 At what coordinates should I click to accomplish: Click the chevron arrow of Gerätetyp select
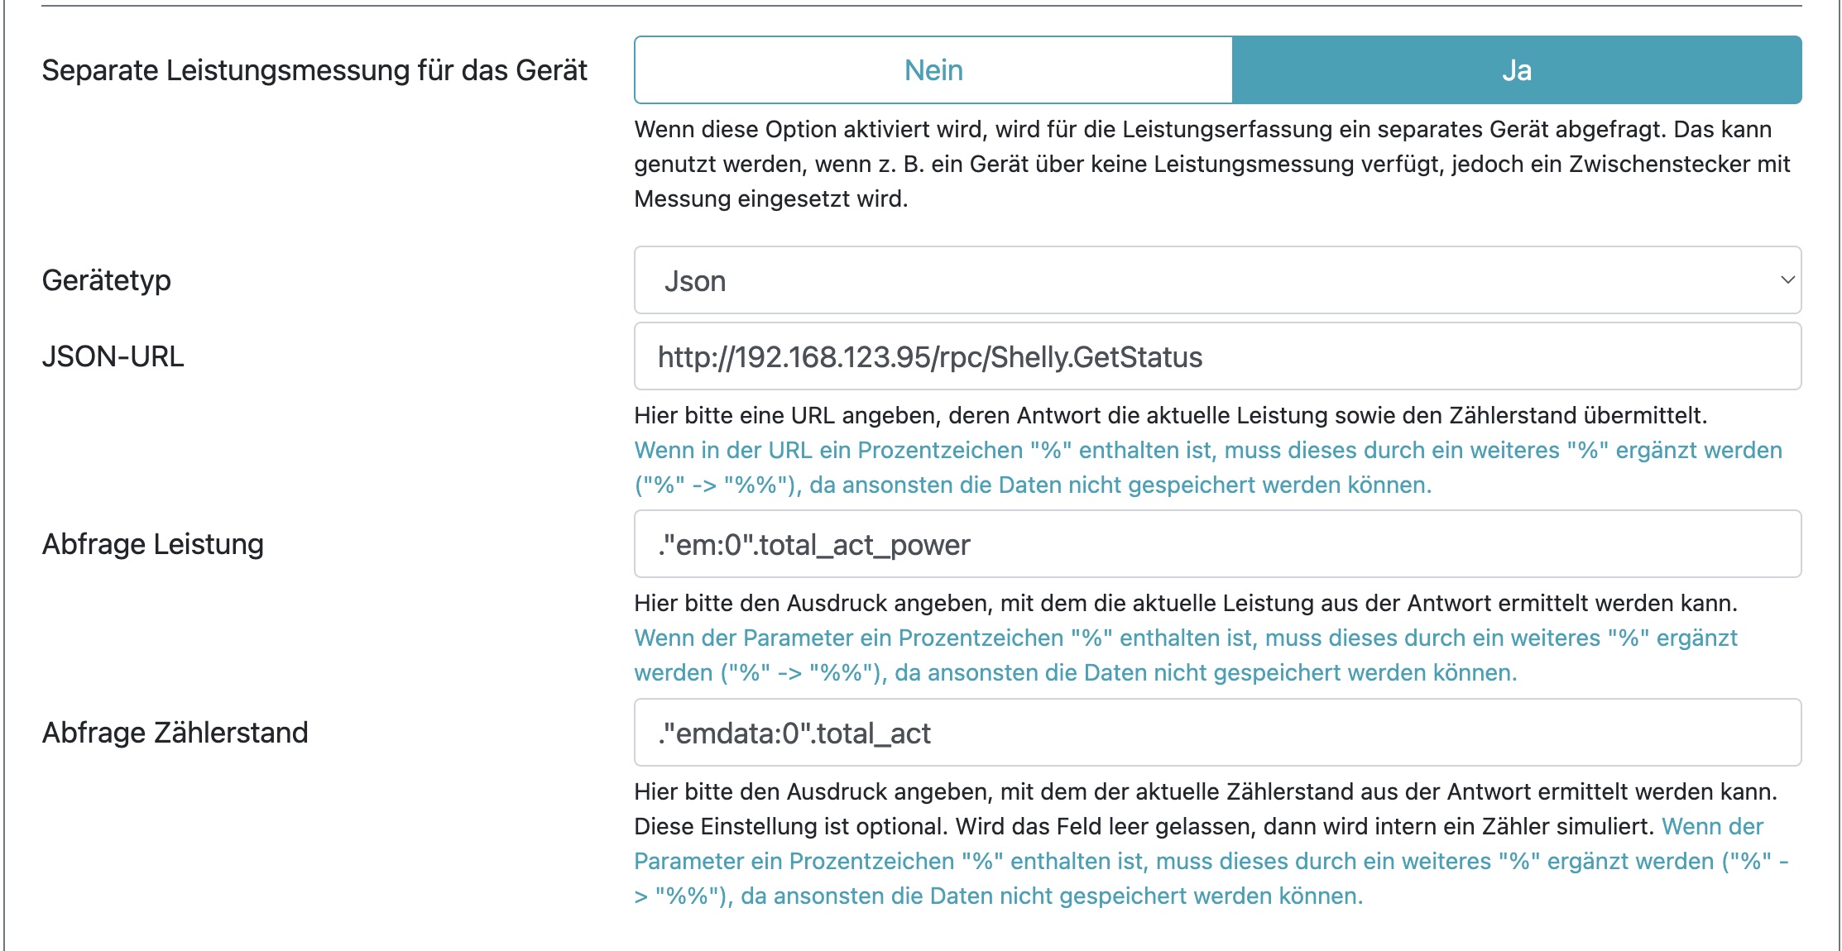[1787, 280]
